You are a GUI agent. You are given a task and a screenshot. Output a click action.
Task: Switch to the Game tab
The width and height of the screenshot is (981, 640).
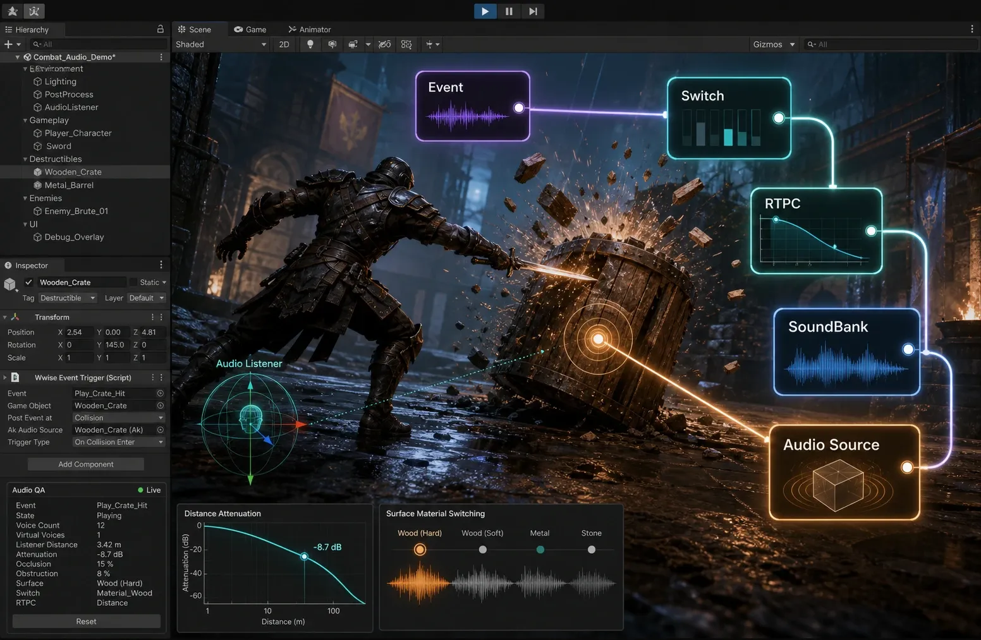pyautogui.click(x=250, y=29)
